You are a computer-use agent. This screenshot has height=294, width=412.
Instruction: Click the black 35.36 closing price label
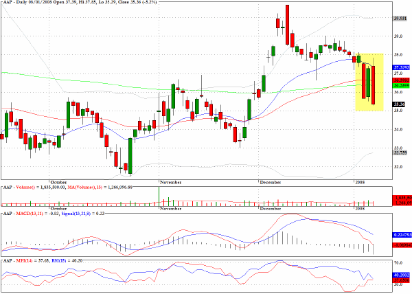point(399,104)
